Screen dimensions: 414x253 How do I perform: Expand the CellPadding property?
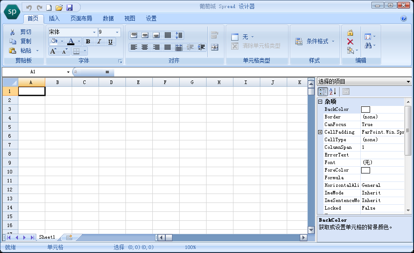click(x=320, y=132)
